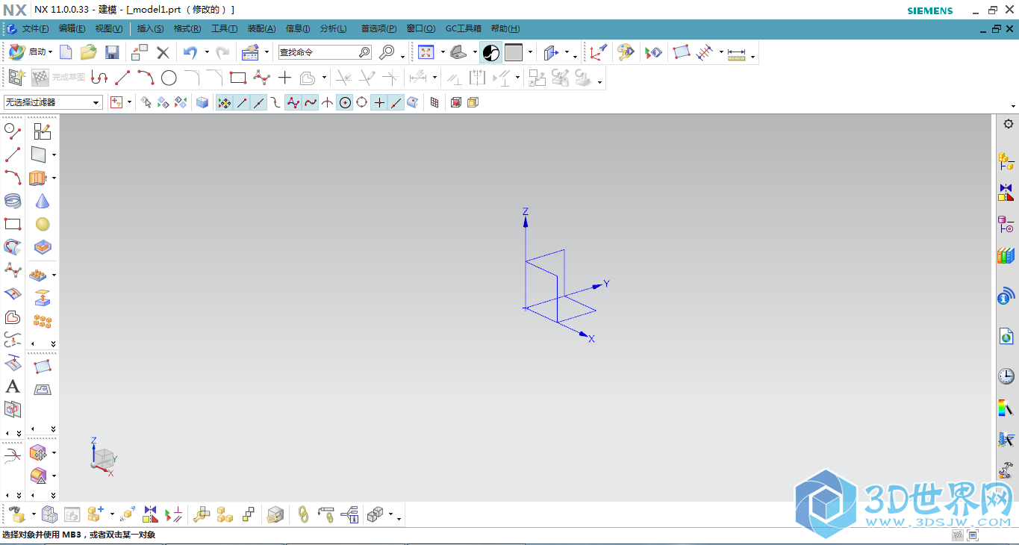Toggle the Existing Point plus snap option

[379, 102]
